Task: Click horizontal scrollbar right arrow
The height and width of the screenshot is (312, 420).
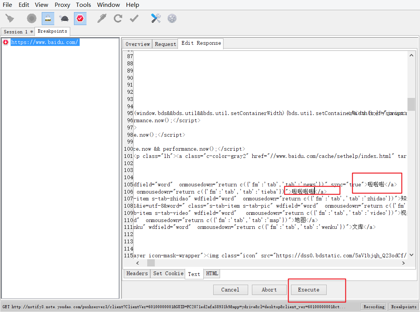Action: [x=403, y=263]
